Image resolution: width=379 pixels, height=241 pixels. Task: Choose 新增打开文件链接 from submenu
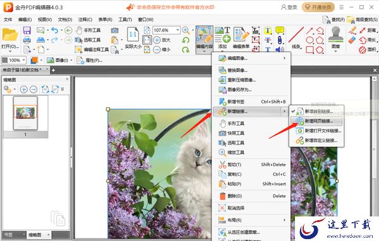pos(316,131)
